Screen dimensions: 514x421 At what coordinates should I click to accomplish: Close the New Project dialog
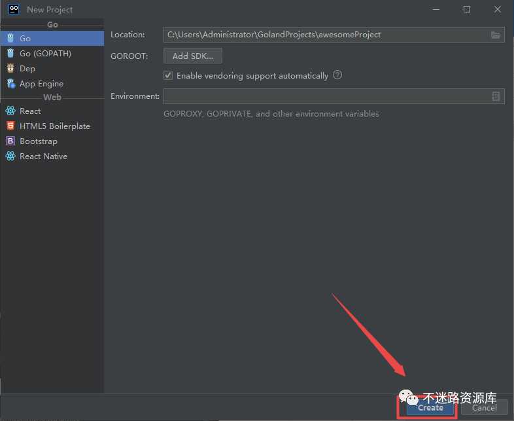497,10
